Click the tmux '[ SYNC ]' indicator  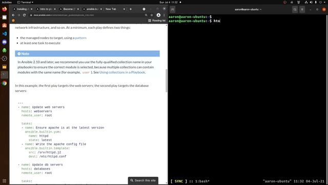tap(179, 181)
